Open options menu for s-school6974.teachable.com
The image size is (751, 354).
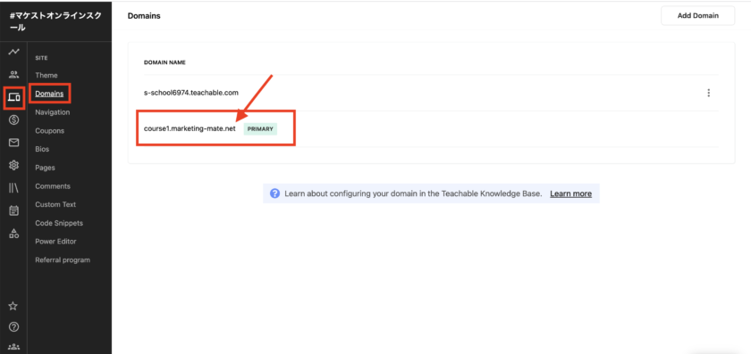click(708, 93)
